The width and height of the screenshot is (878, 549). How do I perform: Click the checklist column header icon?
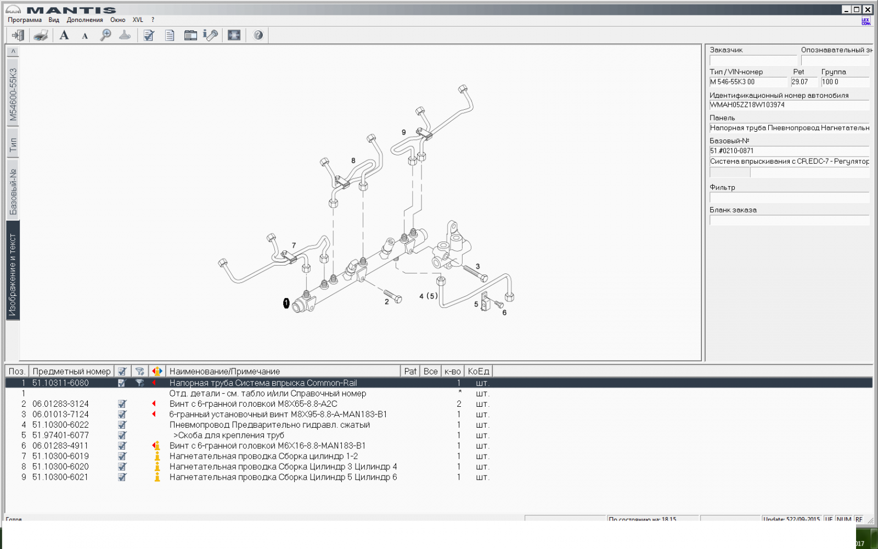122,372
